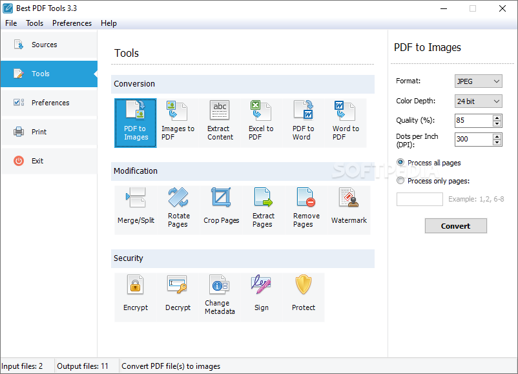This screenshot has height=374, width=518.
Task: Decrease the DPI value
Action: pyautogui.click(x=497, y=142)
